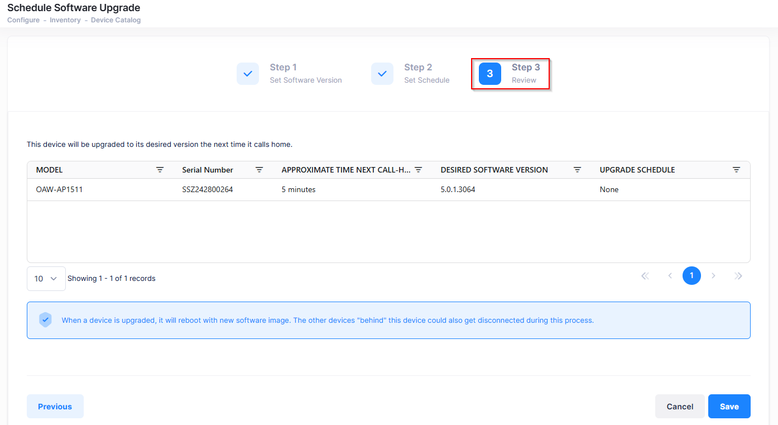Go to first page of records
The width and height of the screenshot is (778, 425).
[645, 276]
